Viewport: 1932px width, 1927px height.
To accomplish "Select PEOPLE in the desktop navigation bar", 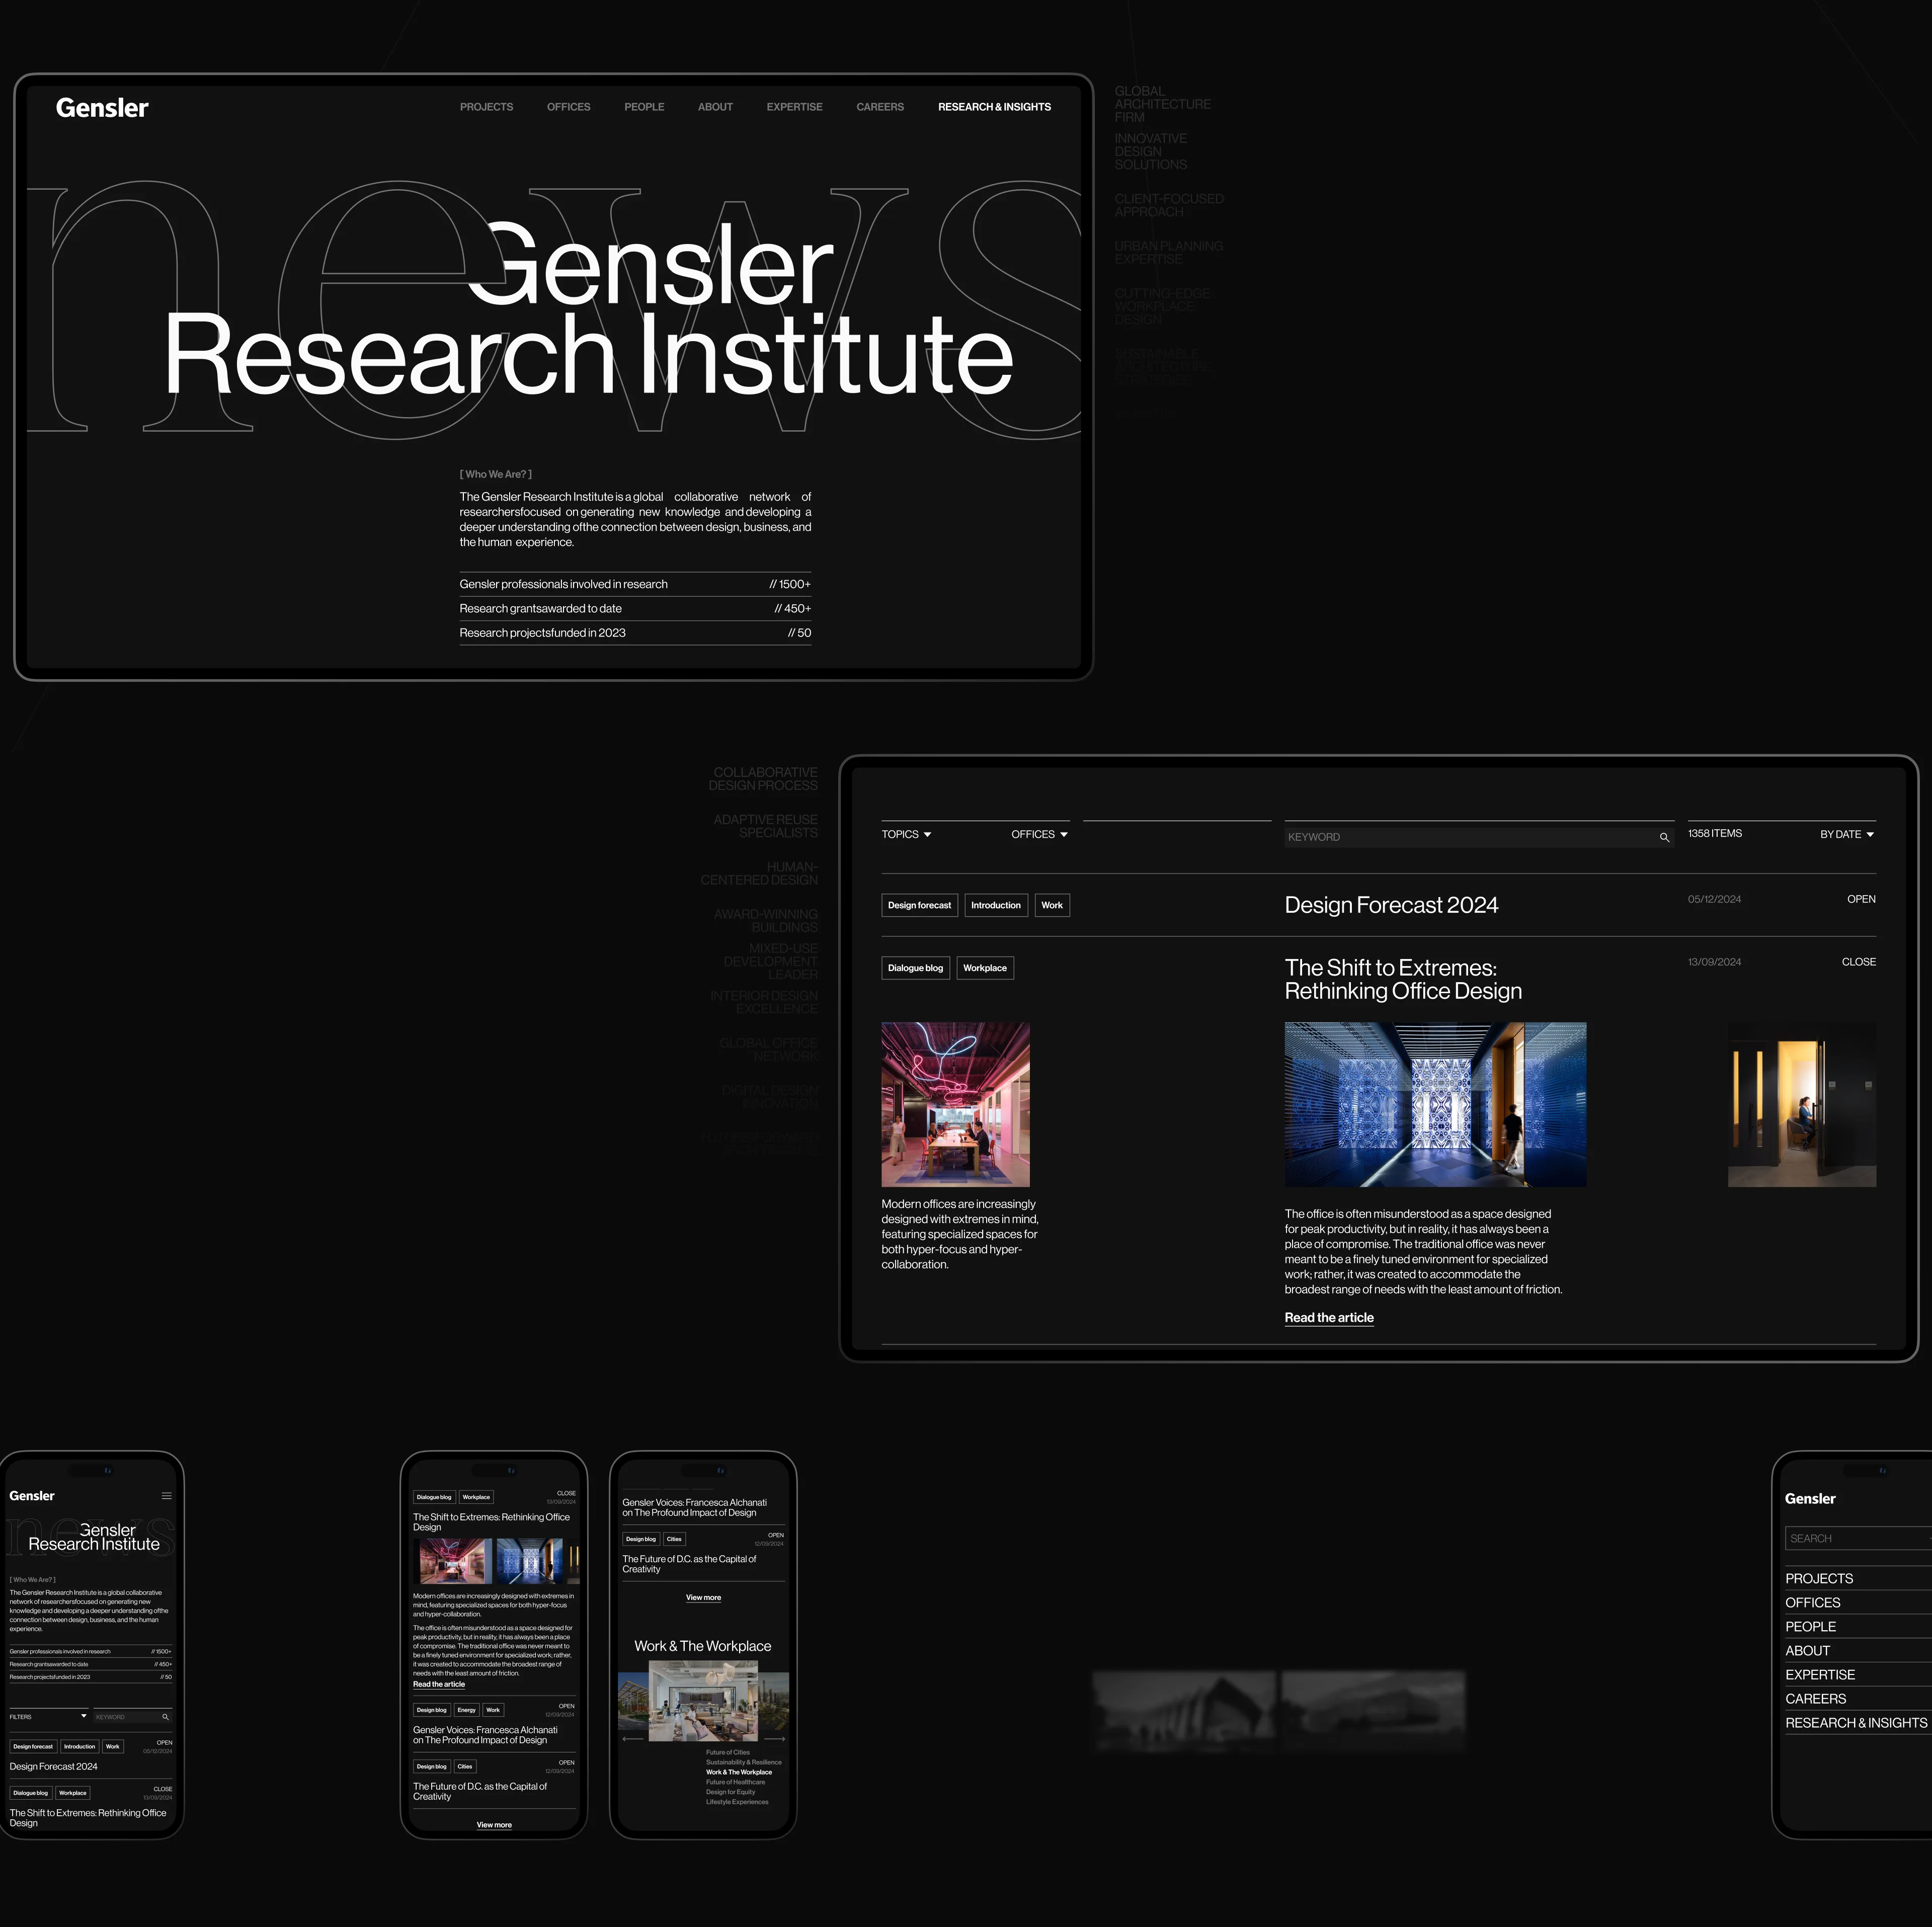I will pyautogui.click(x=644, y=107).
